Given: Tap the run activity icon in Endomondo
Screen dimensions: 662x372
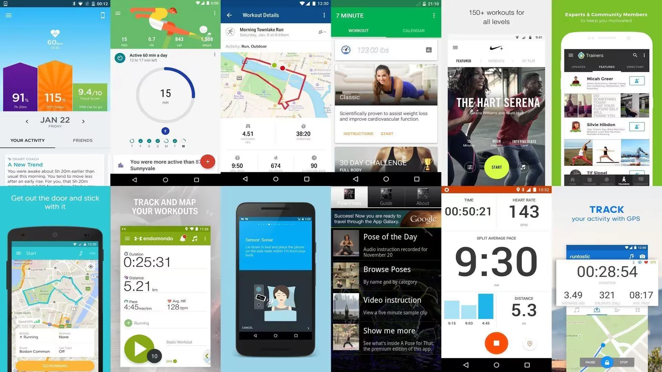Looking at the screenshot, I should [x=130, y=323].
